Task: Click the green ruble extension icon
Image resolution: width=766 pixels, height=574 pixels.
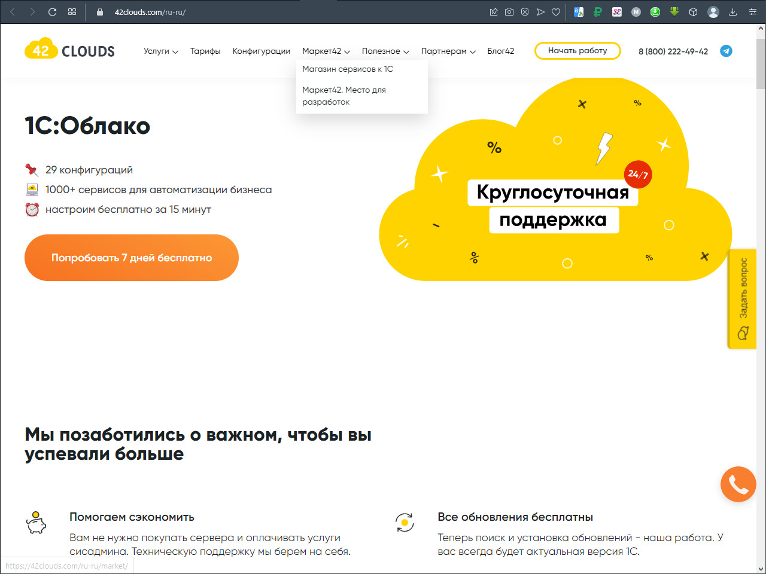Action: coord(598,12)
